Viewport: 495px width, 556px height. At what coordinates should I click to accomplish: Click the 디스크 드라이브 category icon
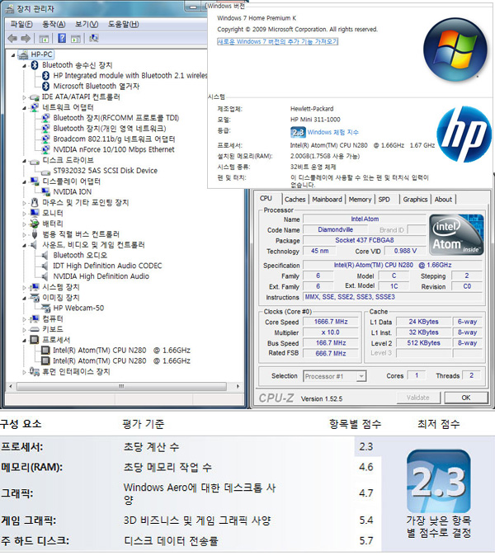pos(35,161)
